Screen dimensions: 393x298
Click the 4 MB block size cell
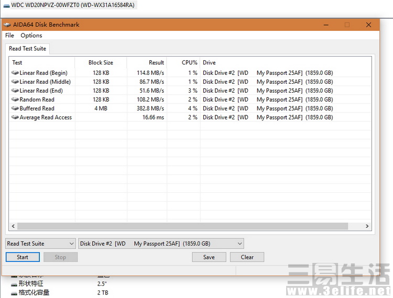coord(101,108)
